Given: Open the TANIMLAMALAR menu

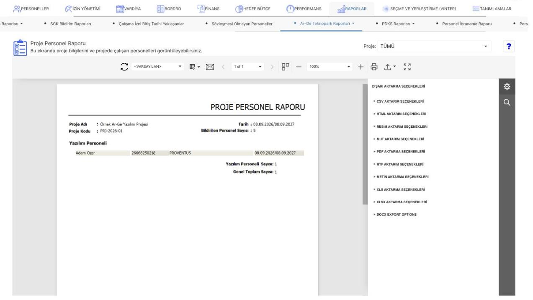Looking at the screenshot, I should click(492, 8).
